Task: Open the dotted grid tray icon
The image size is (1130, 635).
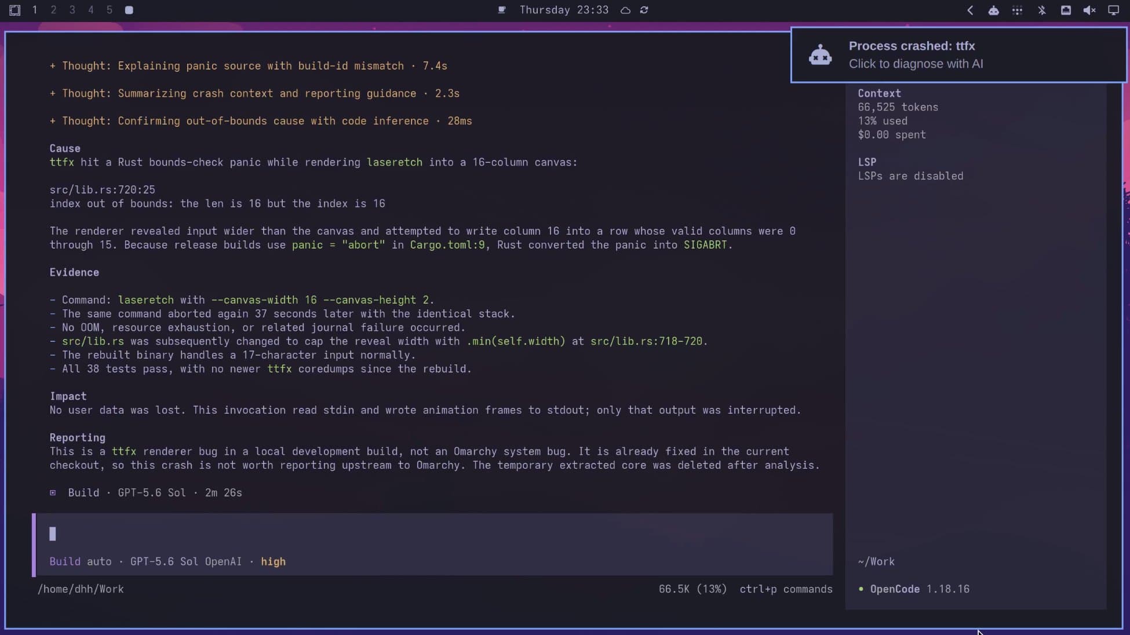Action: (x=1017, y=10)
